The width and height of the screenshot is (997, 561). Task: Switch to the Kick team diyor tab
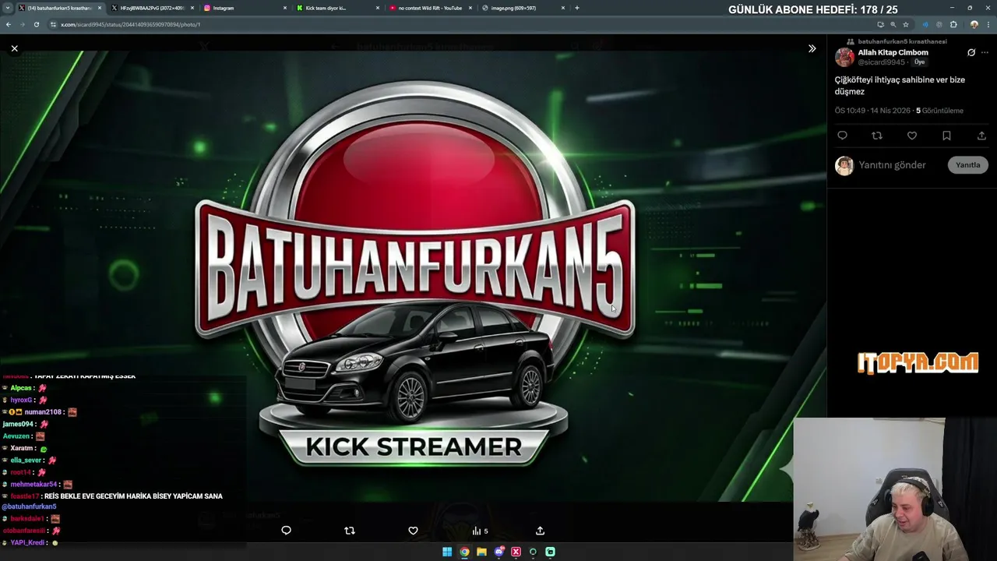[x=336, y=8]
